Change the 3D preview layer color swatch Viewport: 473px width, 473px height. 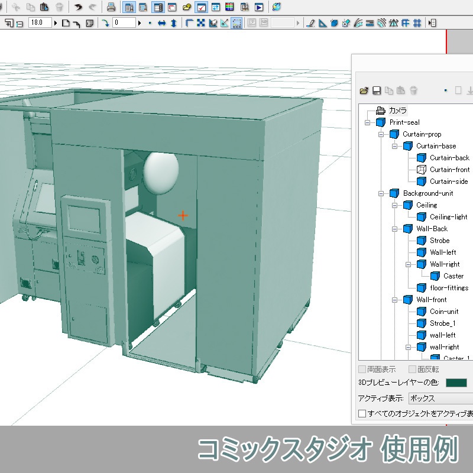tap(456, 382)
